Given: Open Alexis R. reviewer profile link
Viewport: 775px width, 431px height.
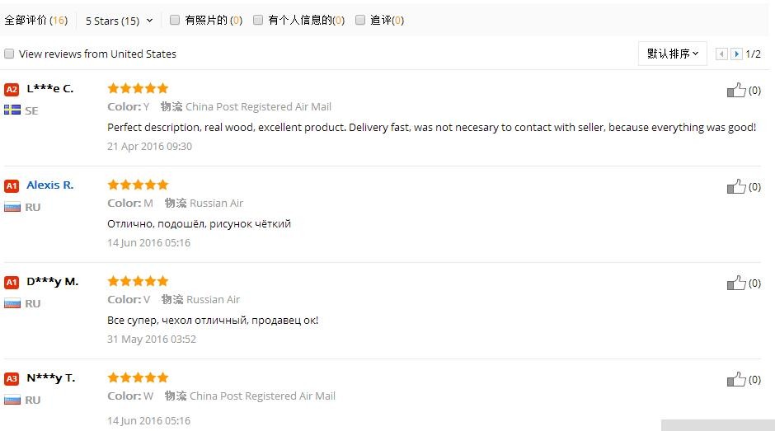Looking at the screenshot, I should (49, 185).
